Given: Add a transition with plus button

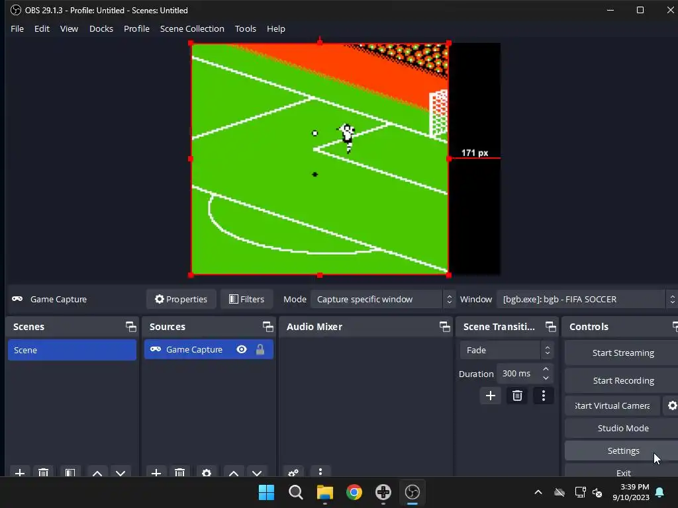Looking at the screenshot, I should pyautogui.click(x=491, y=396).
